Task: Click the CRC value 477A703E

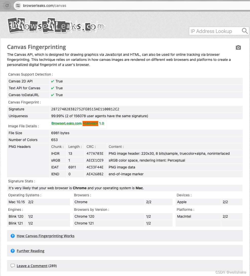Action: point(95,153)
